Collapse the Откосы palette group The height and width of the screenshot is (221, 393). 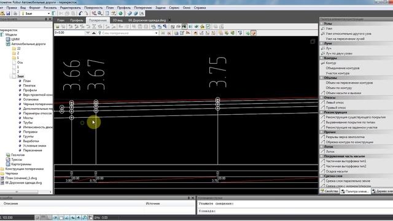point(322,98)
